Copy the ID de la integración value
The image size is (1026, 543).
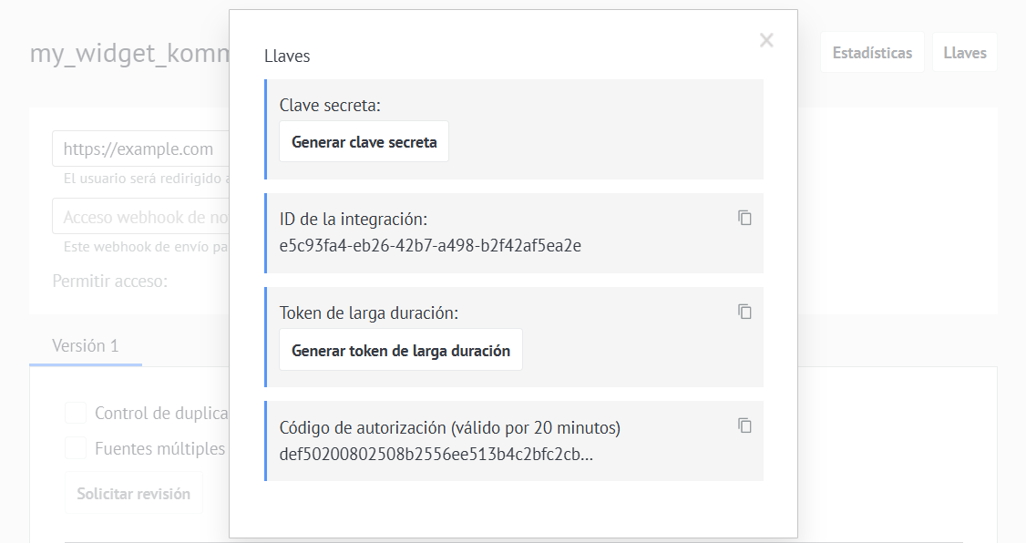(744, 218)
